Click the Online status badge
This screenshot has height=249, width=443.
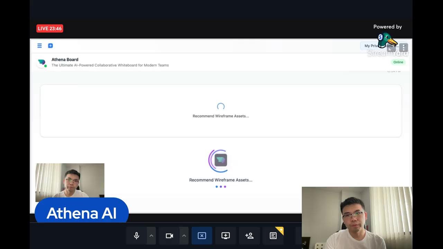398,62
